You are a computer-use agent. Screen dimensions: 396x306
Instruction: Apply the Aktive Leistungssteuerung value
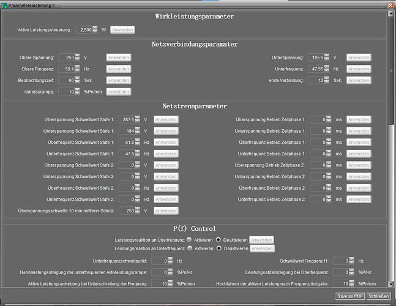tap(122, 30)
